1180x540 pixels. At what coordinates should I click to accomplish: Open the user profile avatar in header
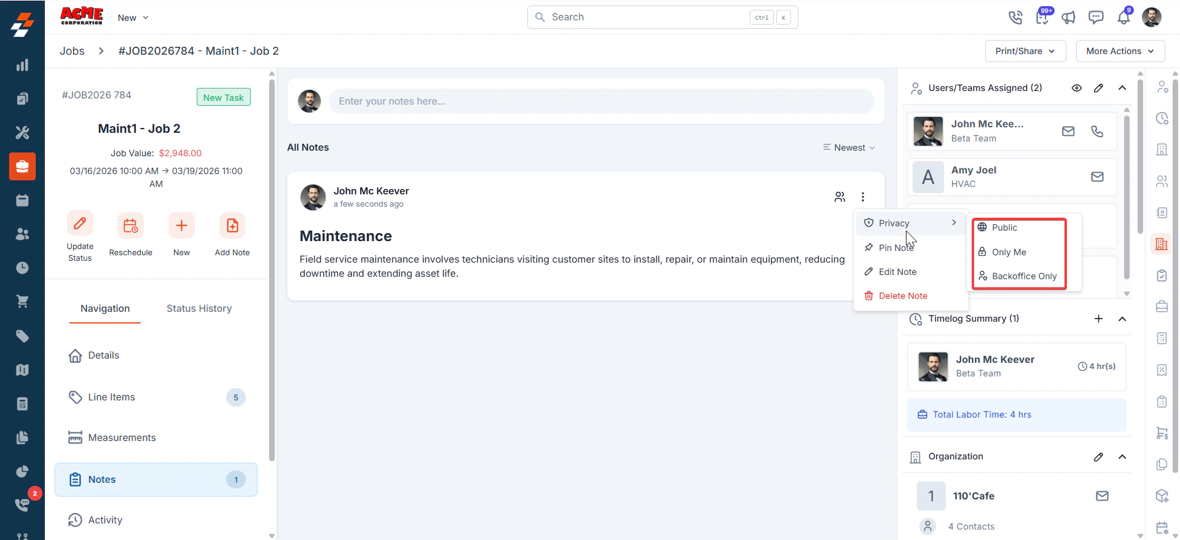tap(1152, 17)
